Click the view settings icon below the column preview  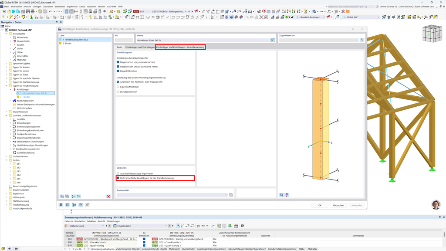pyautogui.click(x=281, y=195)
